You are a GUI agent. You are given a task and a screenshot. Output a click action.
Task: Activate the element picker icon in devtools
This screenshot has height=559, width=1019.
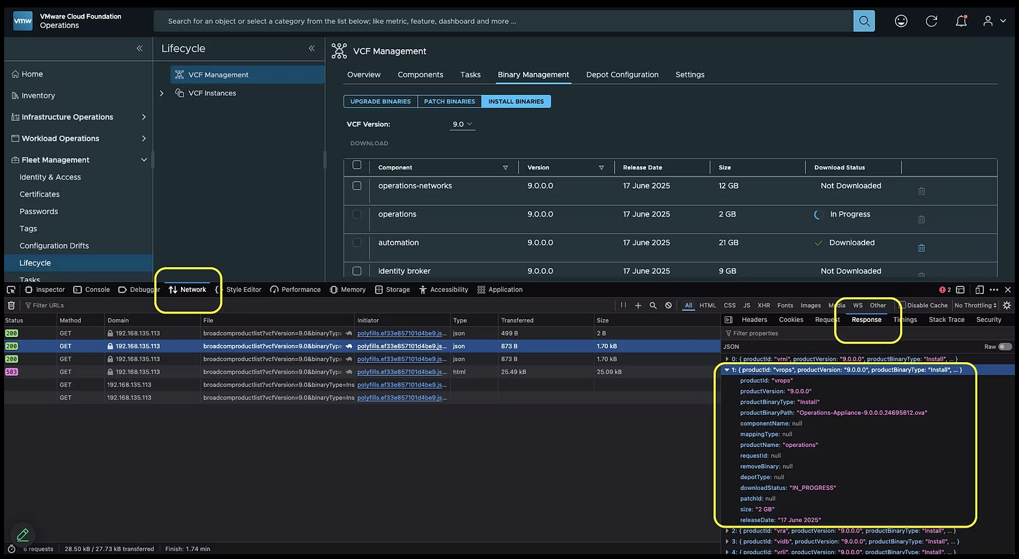tap(11, 290)
